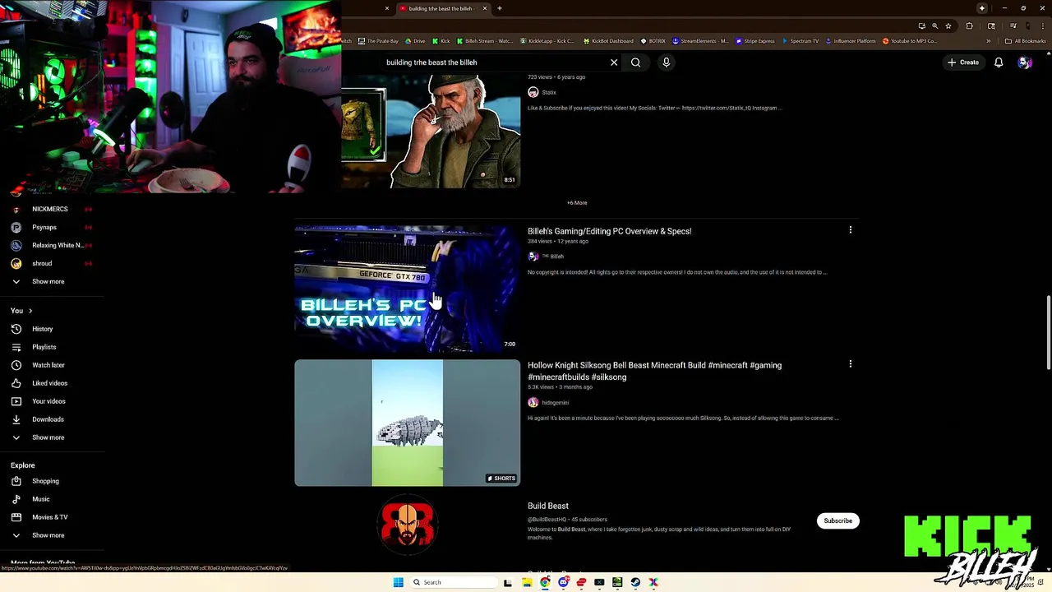Start voice search with the microphone icon
Viewport: 1052px width, 592px height.
point(667,62)
